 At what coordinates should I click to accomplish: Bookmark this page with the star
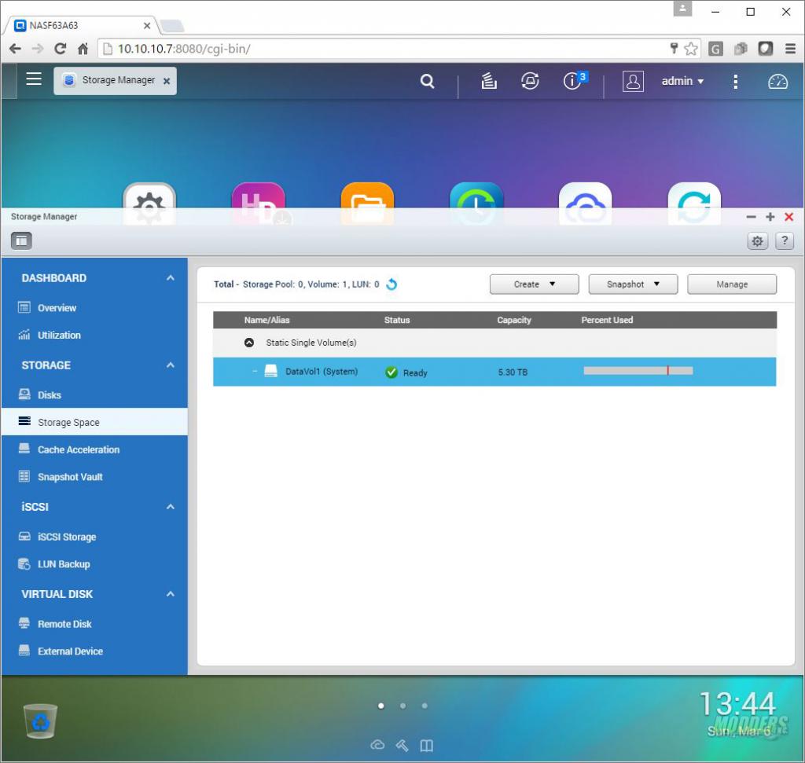tap(691, 49)
